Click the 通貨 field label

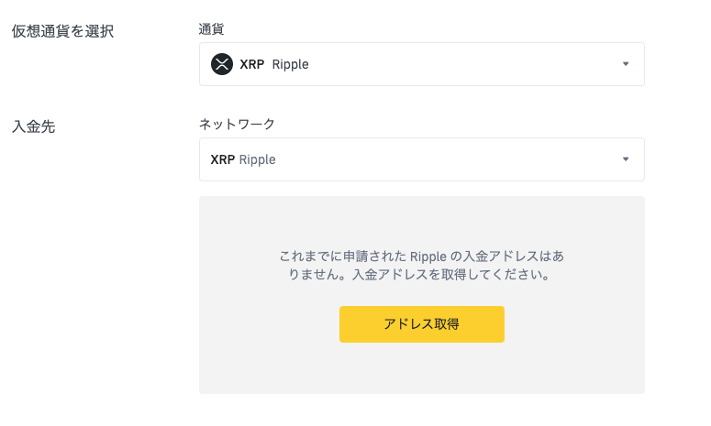(x=211, y=29)
